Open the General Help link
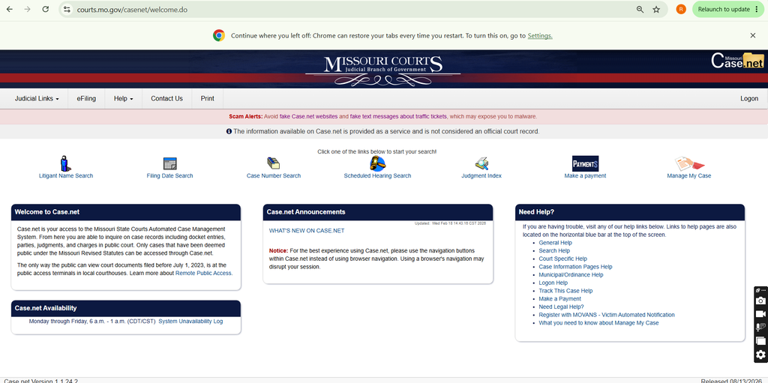 tap(555, 243)
